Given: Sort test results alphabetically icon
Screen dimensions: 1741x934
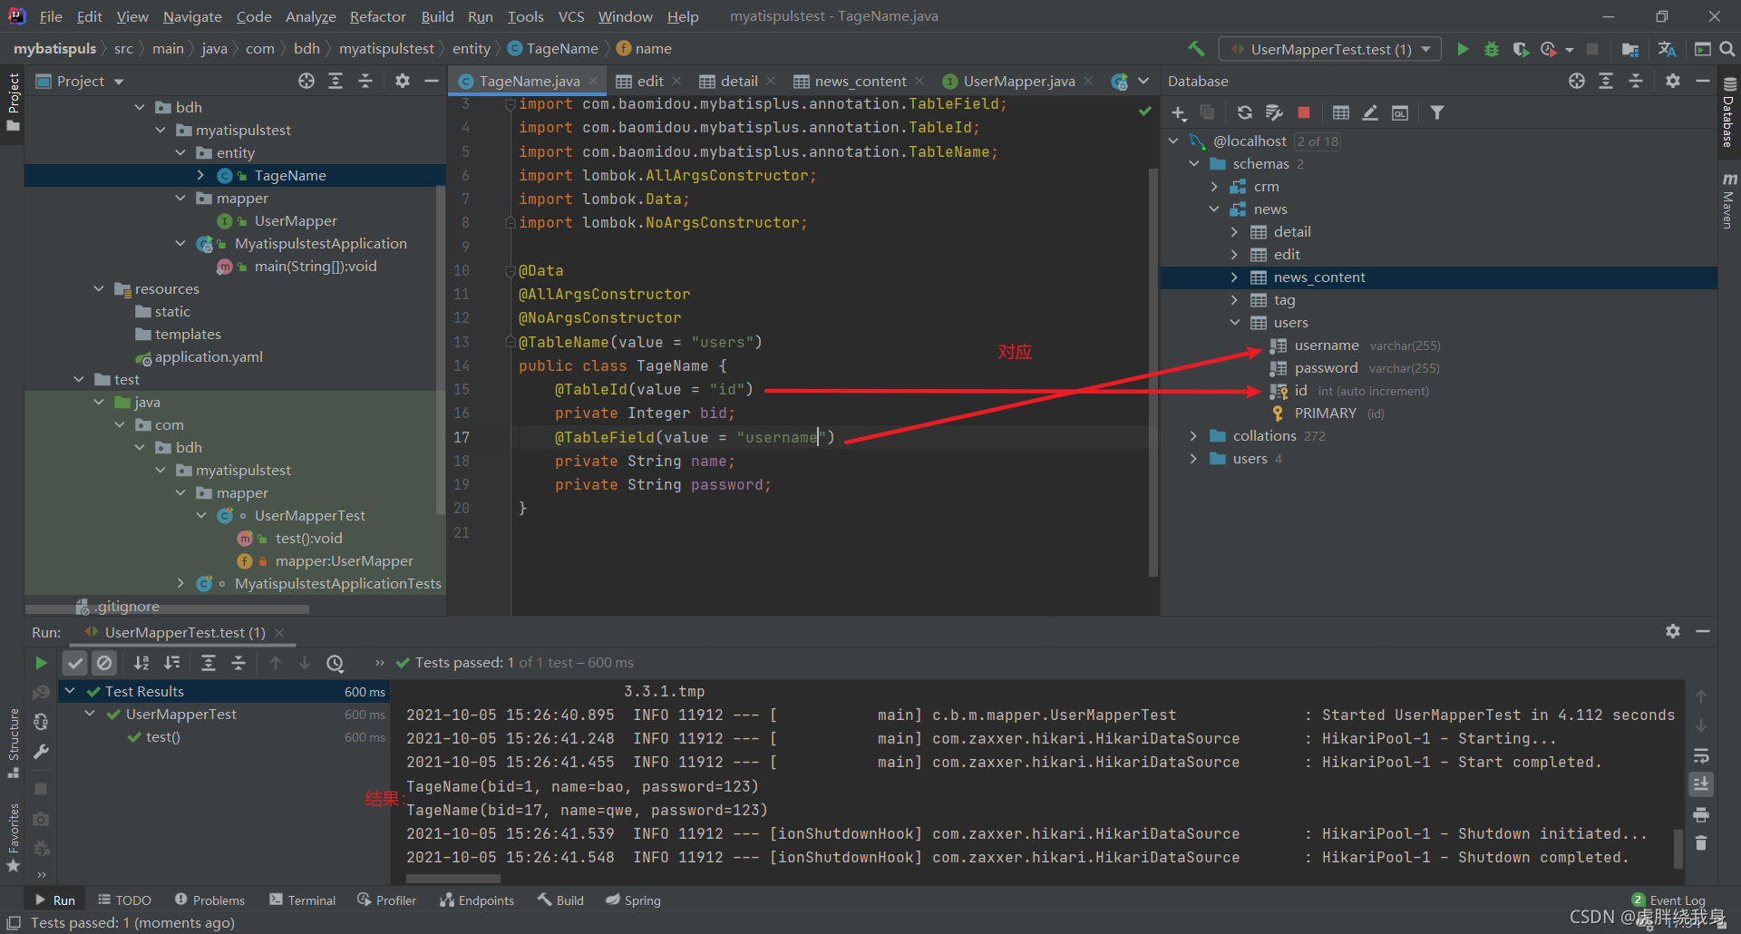Looking at the screenshot, I should pyautogui.click(x=142, y=663).
